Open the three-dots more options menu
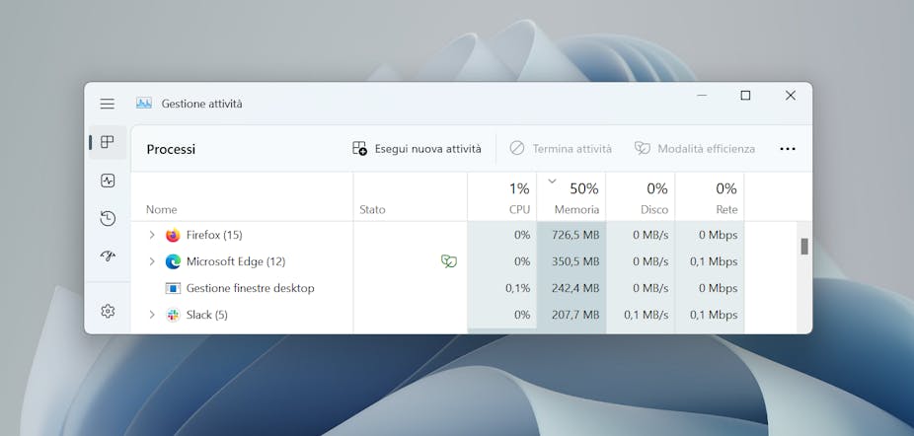The width and height of the screenshot is (914, 436). coord(787,149)
